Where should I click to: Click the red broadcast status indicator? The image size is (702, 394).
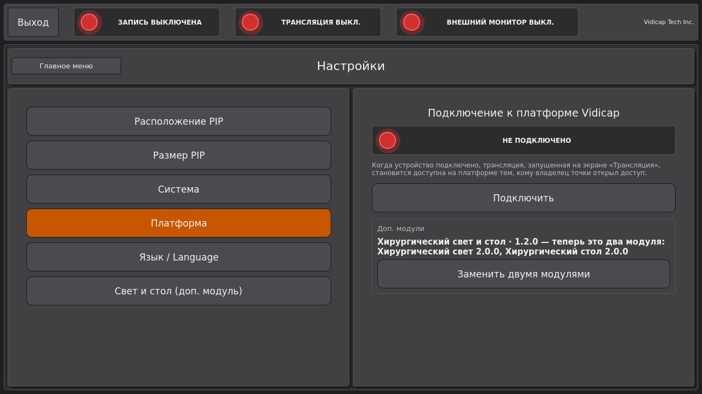click(250, 22)
